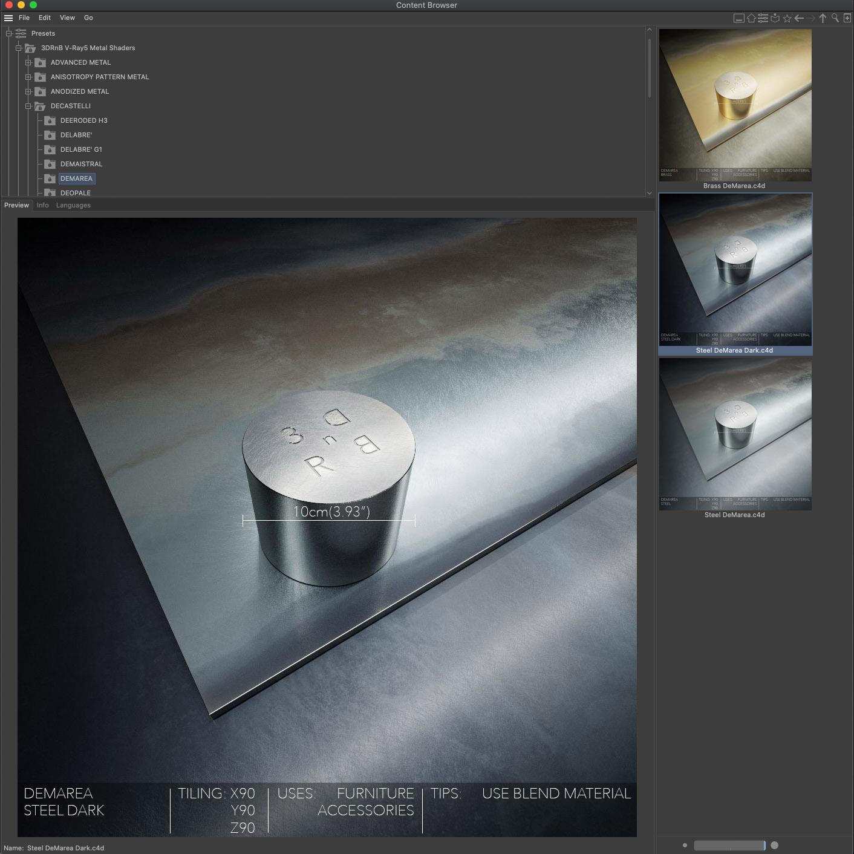Viewport: 854px width, 854px height.
Task: Select the DECASTELLI label
Action: pos(71,106)
